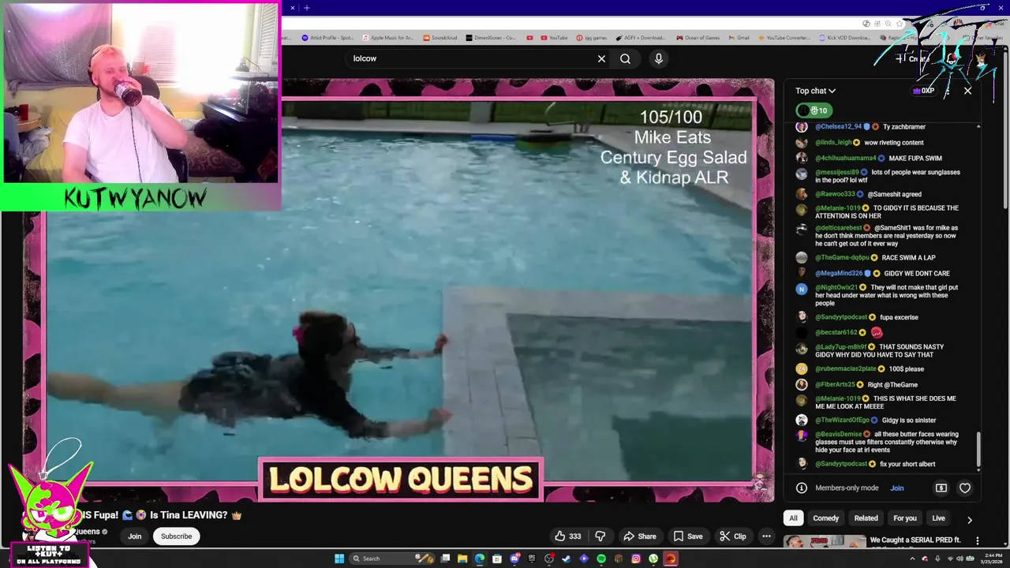
Task: Clear the lolcow search text
Action: click(601, 58)
